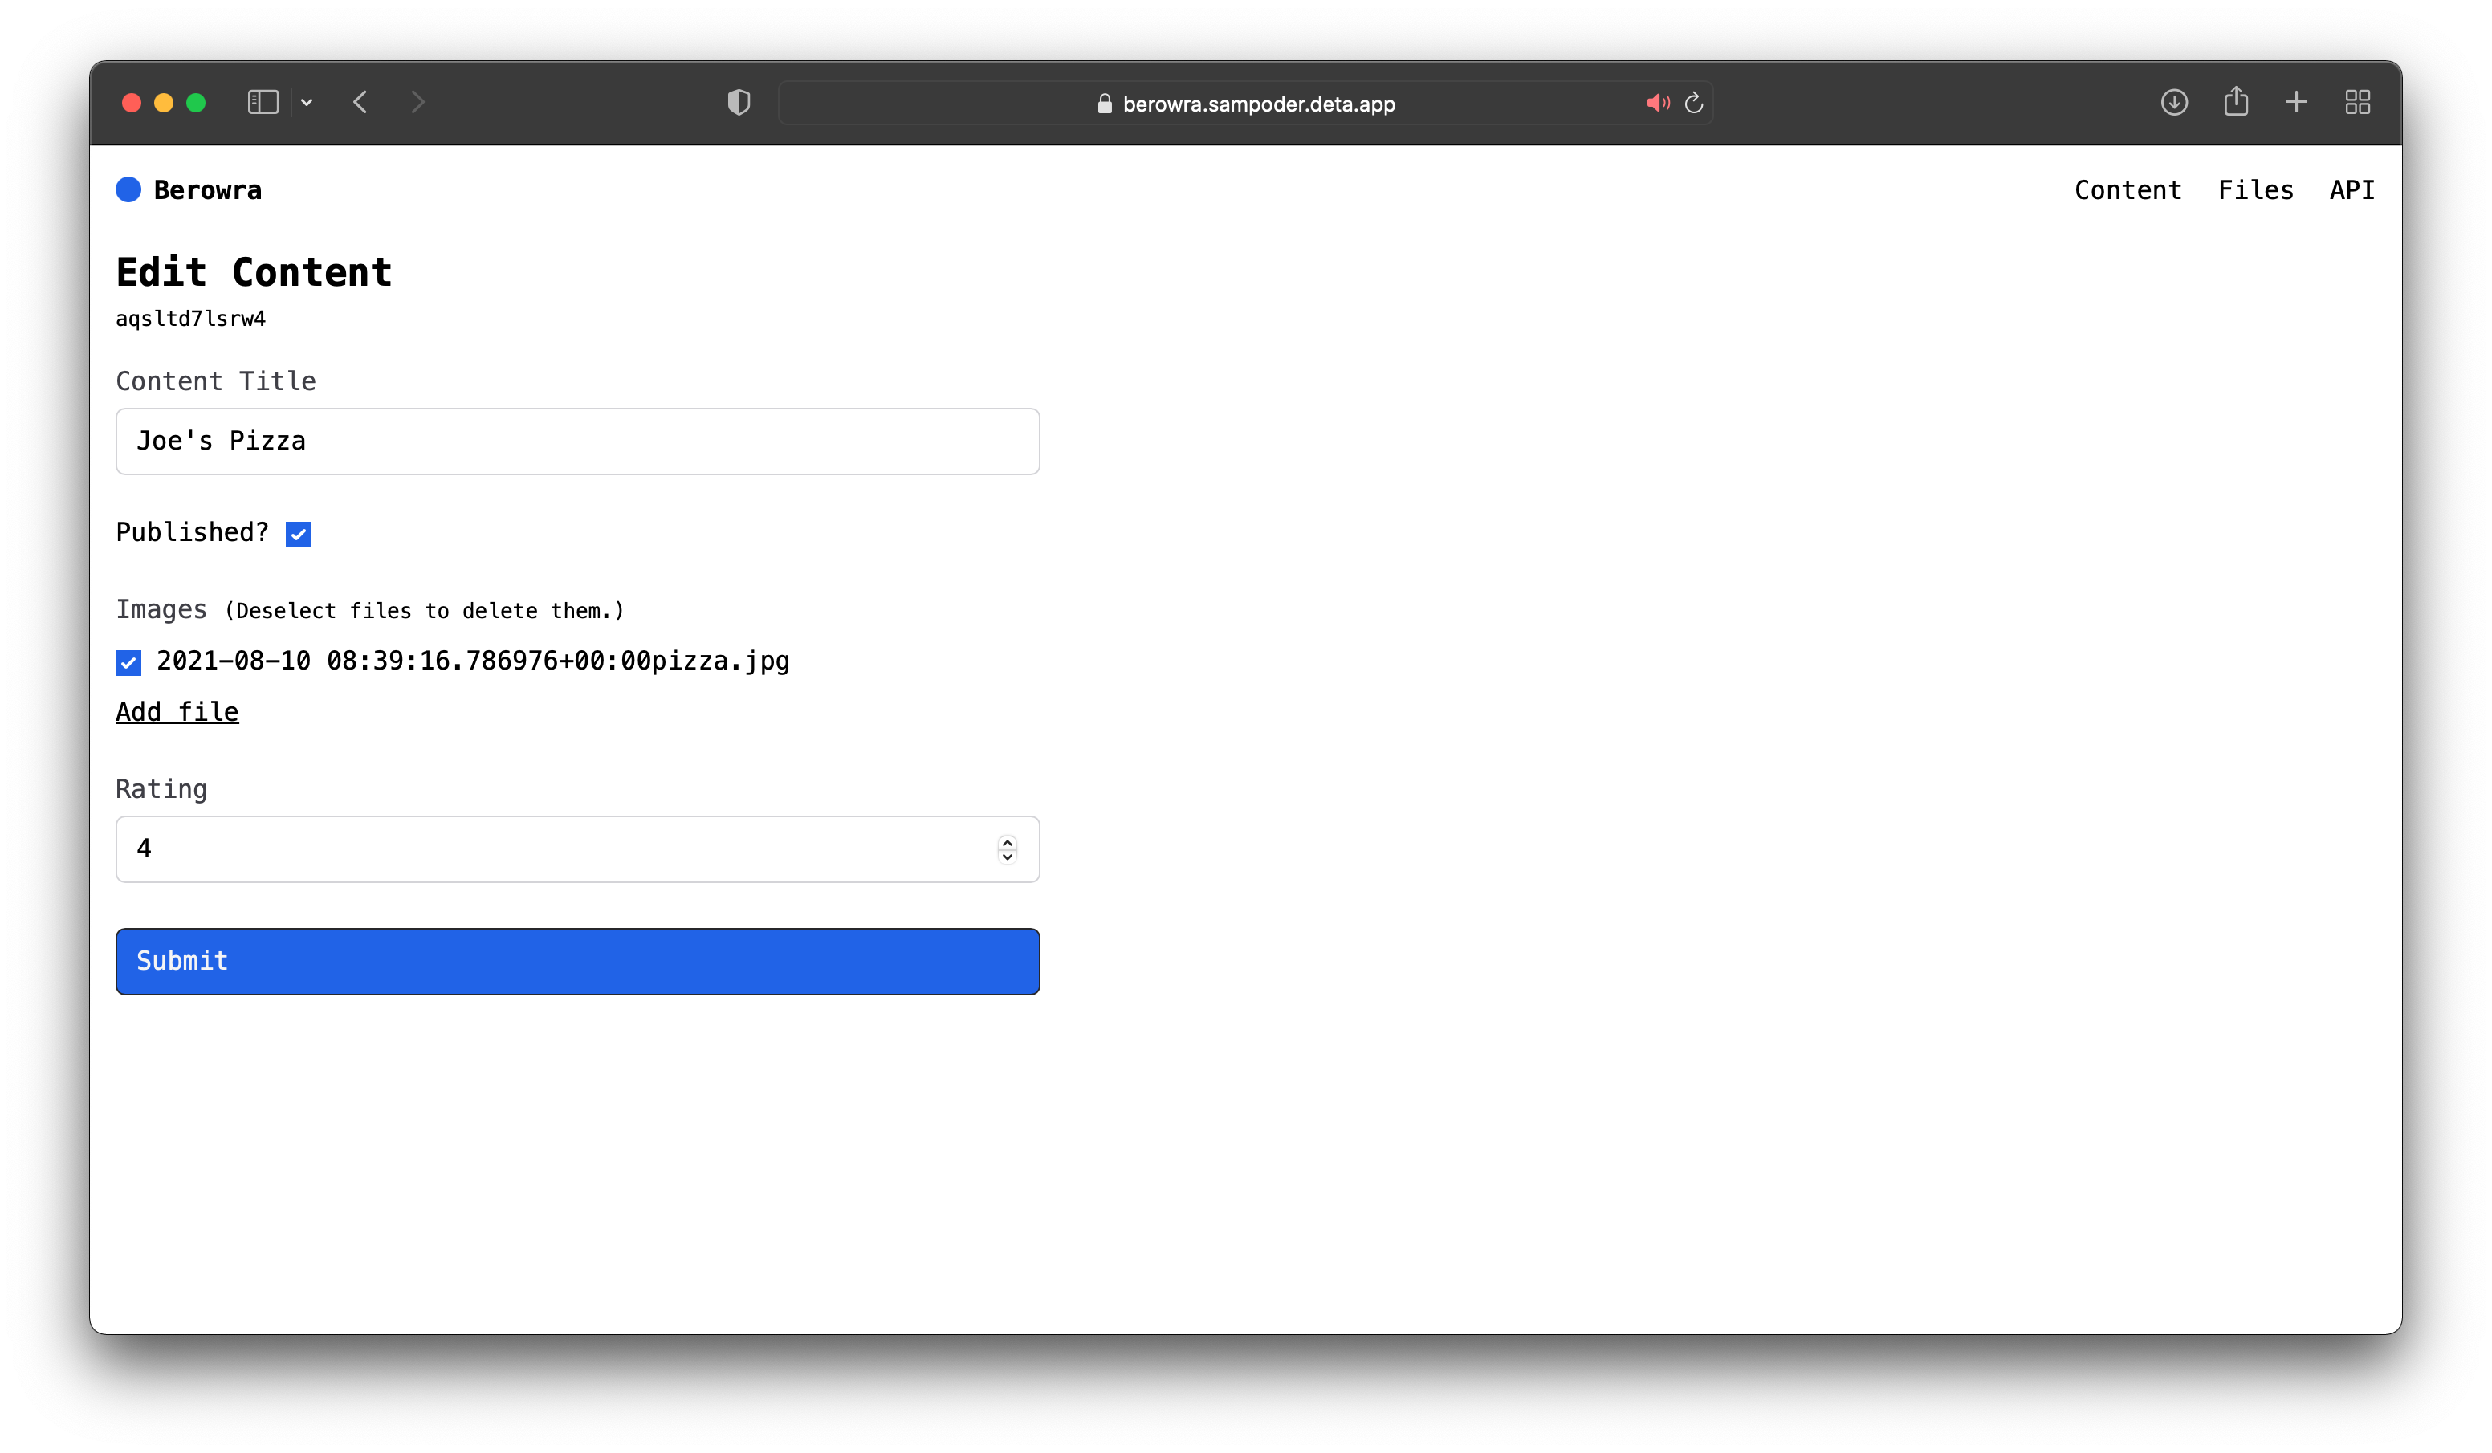Focus the Rating number field
Viewport: 2492px width, 1453px height.
pyautogui.click(x=577, y=849)
